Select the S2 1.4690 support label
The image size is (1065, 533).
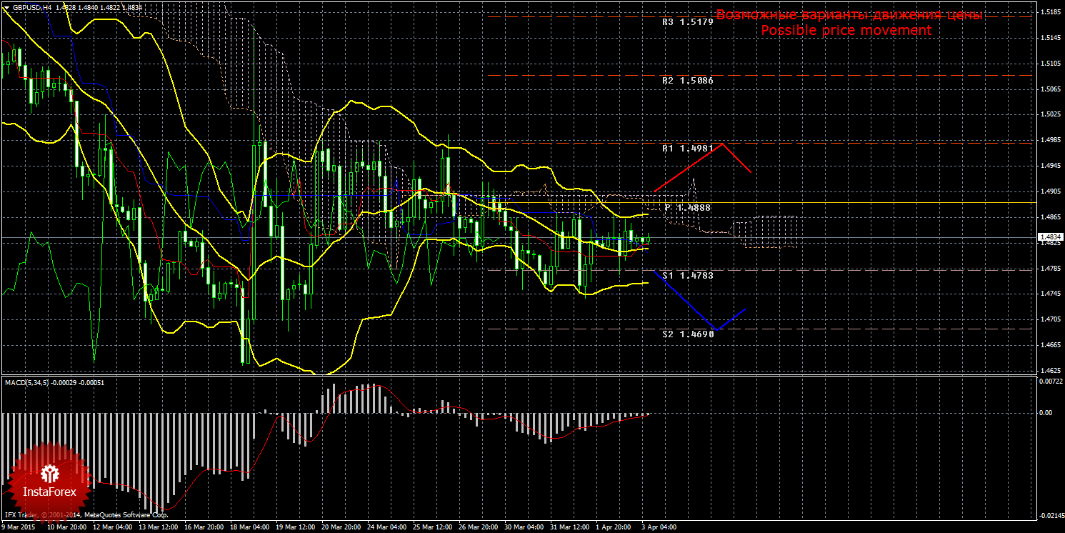687,334
